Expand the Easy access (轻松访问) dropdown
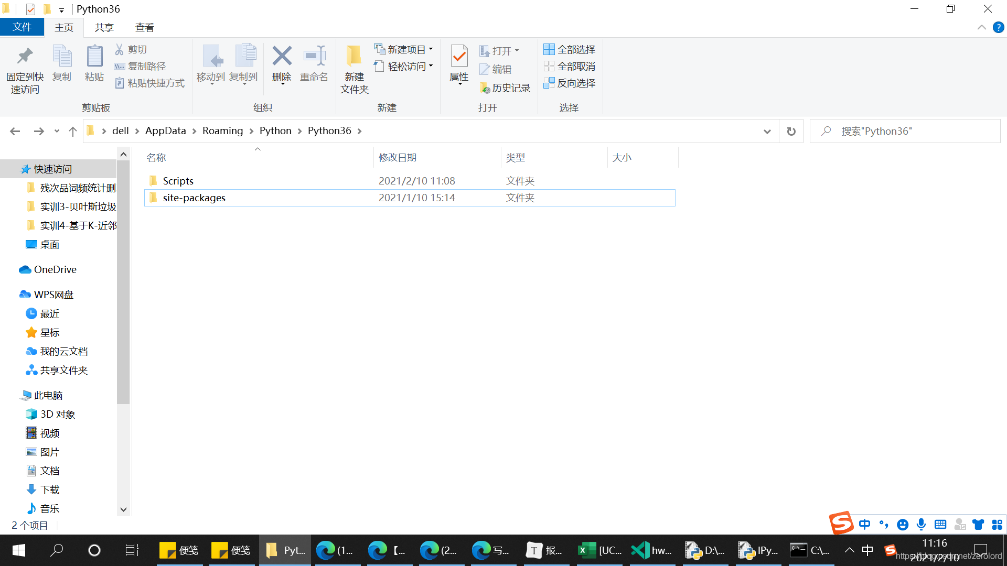 [x=431, y=66]
